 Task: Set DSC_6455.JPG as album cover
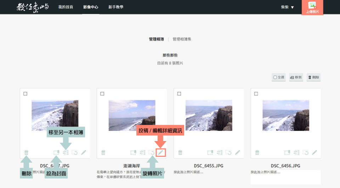pos(210,152)
